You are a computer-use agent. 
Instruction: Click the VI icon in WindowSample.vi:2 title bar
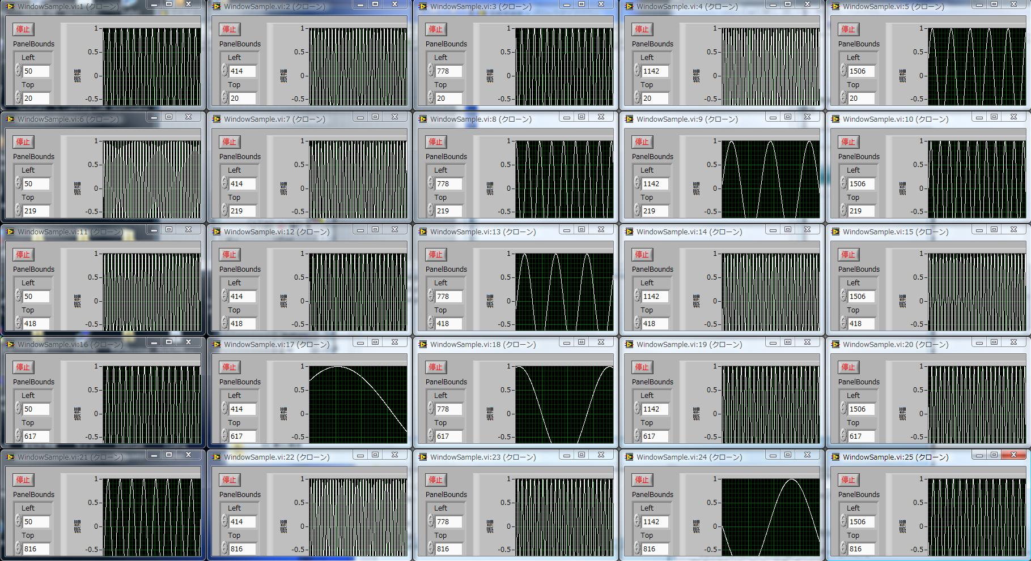point(217,7)
